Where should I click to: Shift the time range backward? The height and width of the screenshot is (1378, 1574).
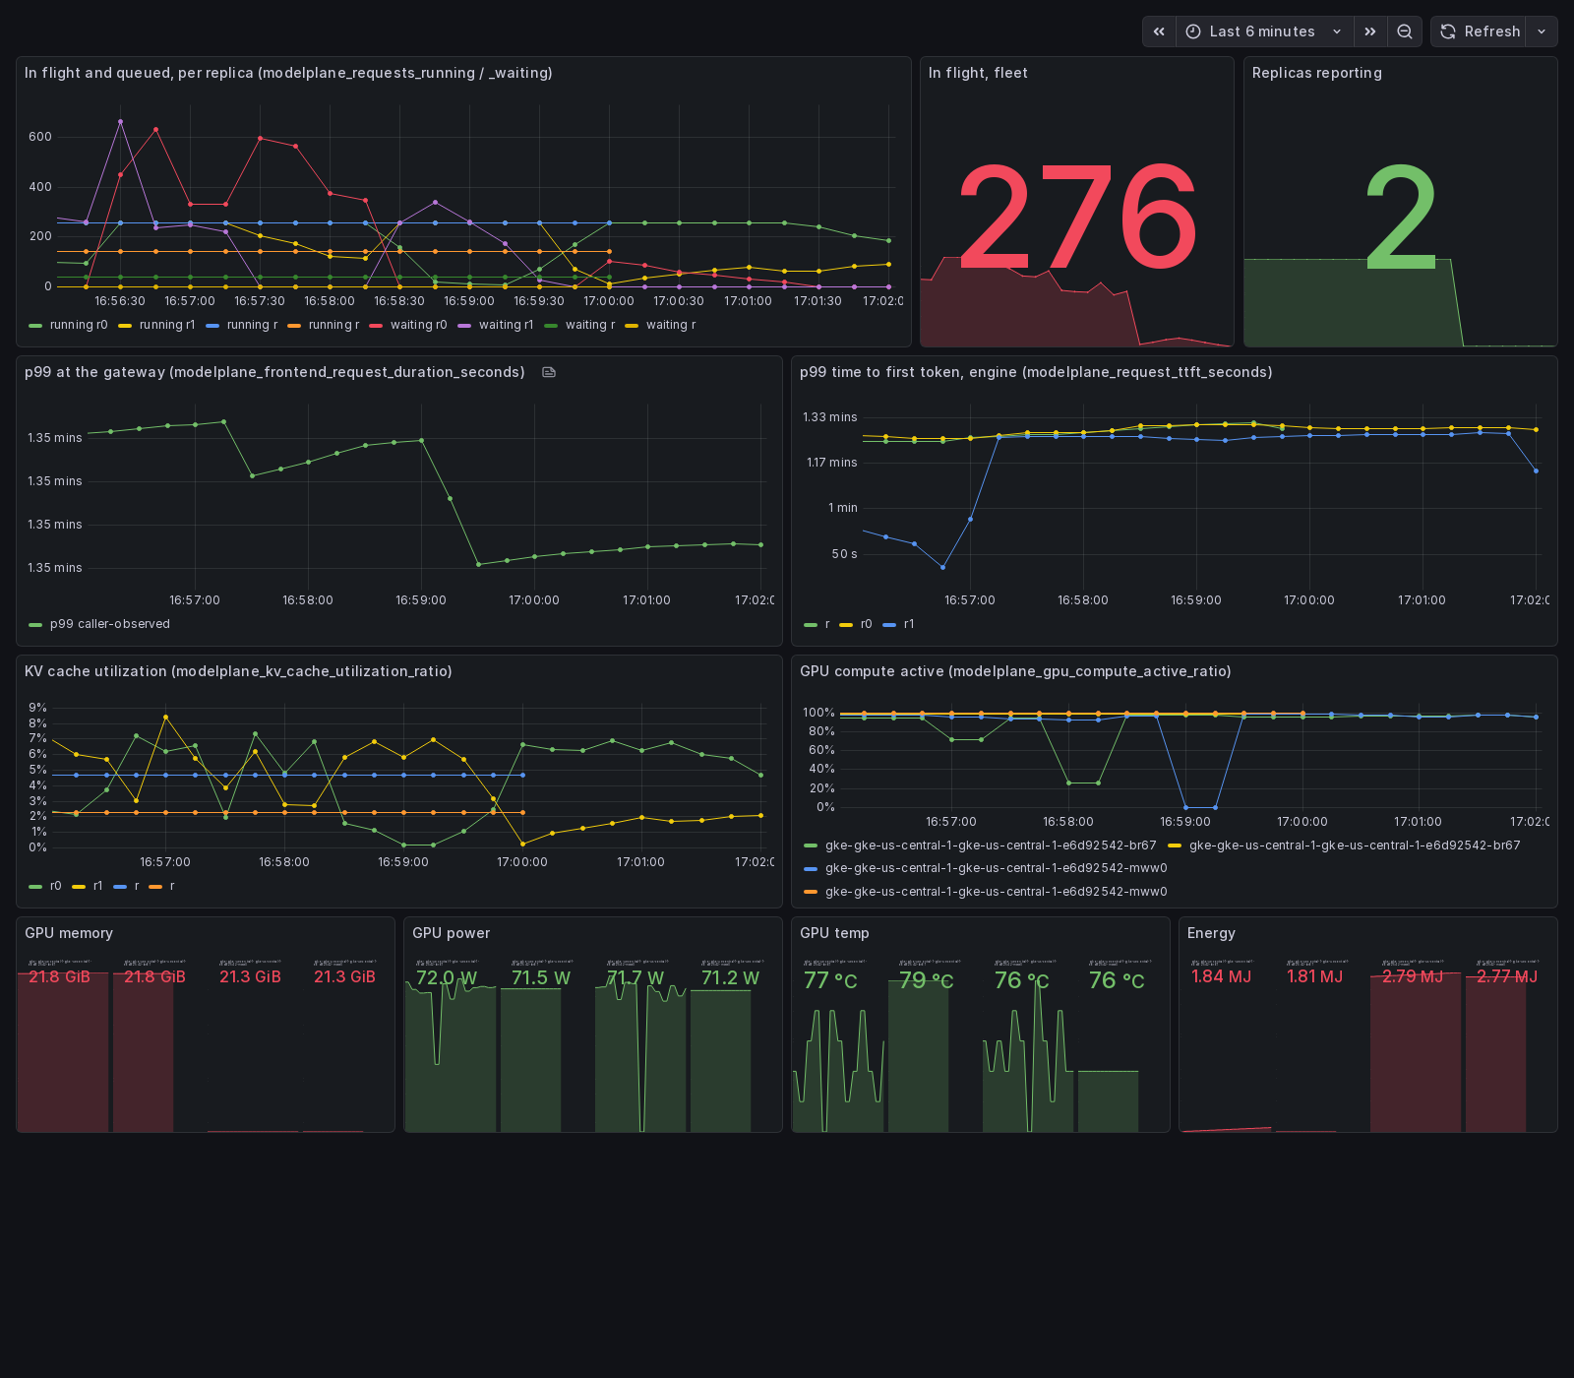(1159, 31)
